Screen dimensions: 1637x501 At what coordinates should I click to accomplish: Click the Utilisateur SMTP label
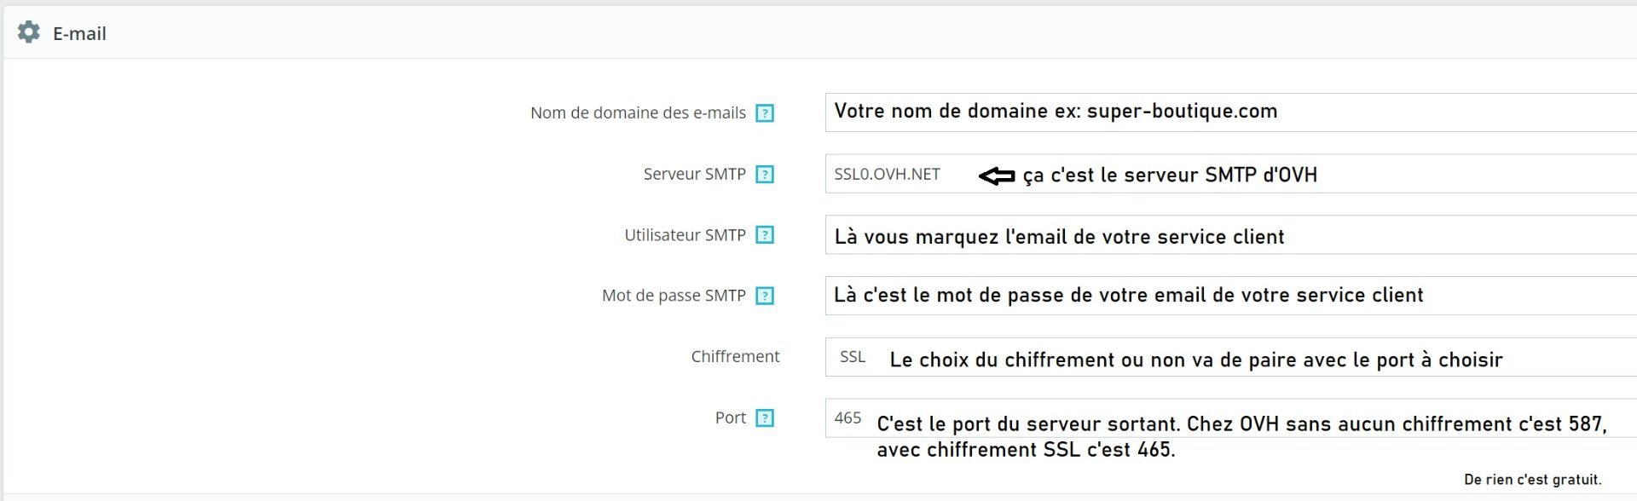(x=685, y=235)
